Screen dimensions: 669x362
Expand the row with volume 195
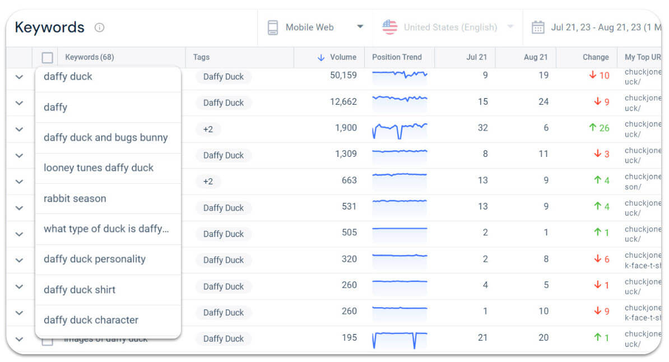point(19,340)
